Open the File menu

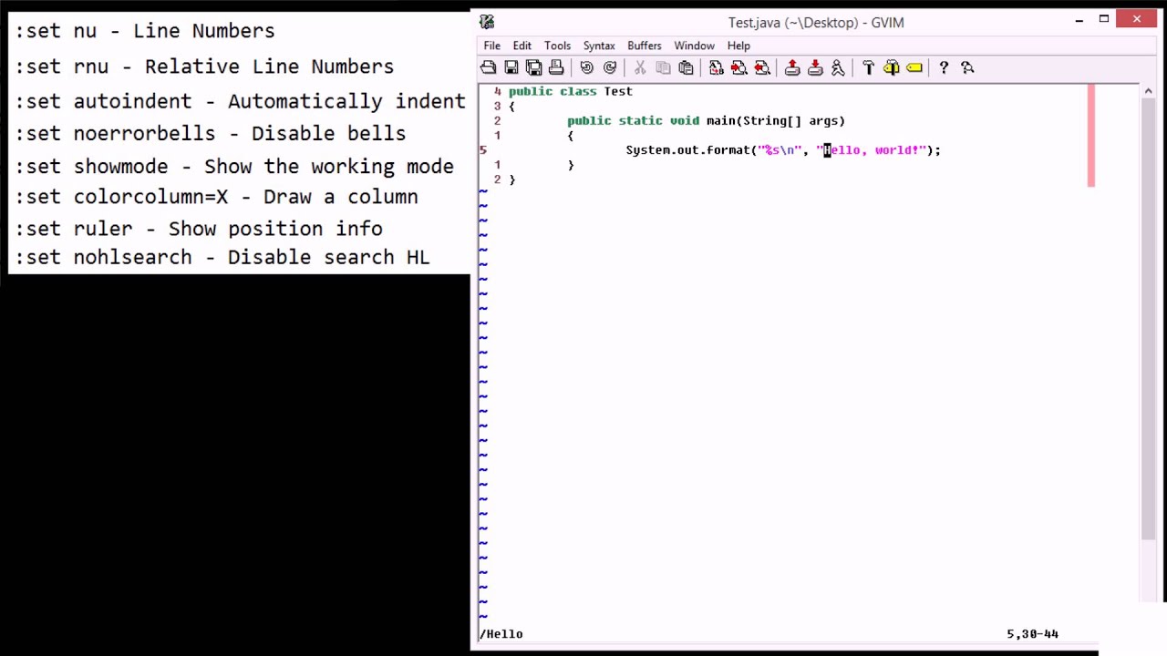[491, 46]
